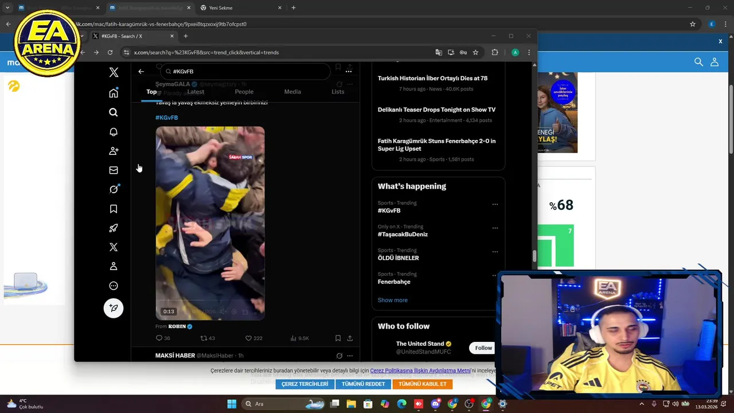Open Delikanlı Teaser Drops Tonight story
Viewport: 734px width, 413px height.
(436, 110)
